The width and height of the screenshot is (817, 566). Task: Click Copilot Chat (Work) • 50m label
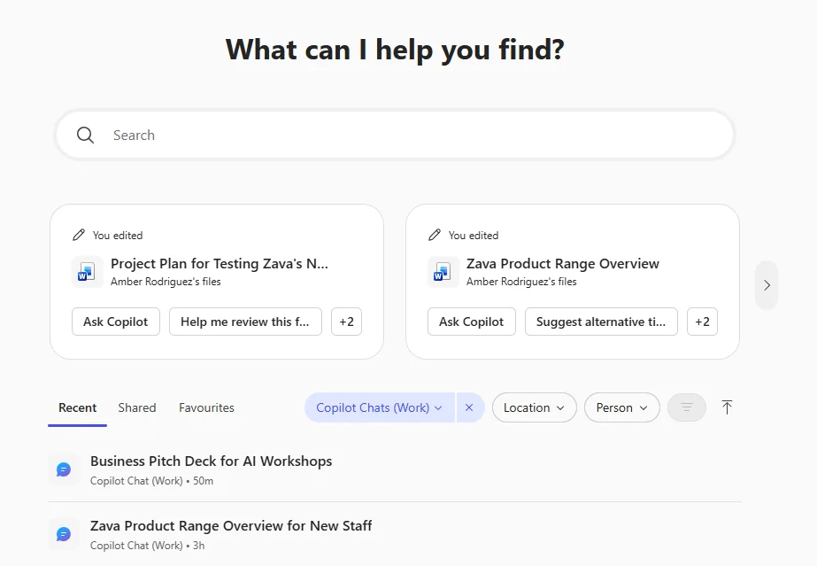click(151, 481)
